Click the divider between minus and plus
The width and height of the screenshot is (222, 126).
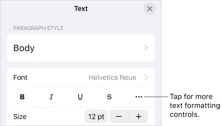129,116
